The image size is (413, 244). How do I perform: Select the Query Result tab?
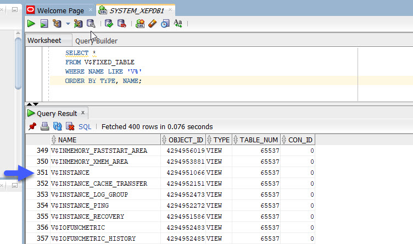pyautogui.click(x=57, y=114)
